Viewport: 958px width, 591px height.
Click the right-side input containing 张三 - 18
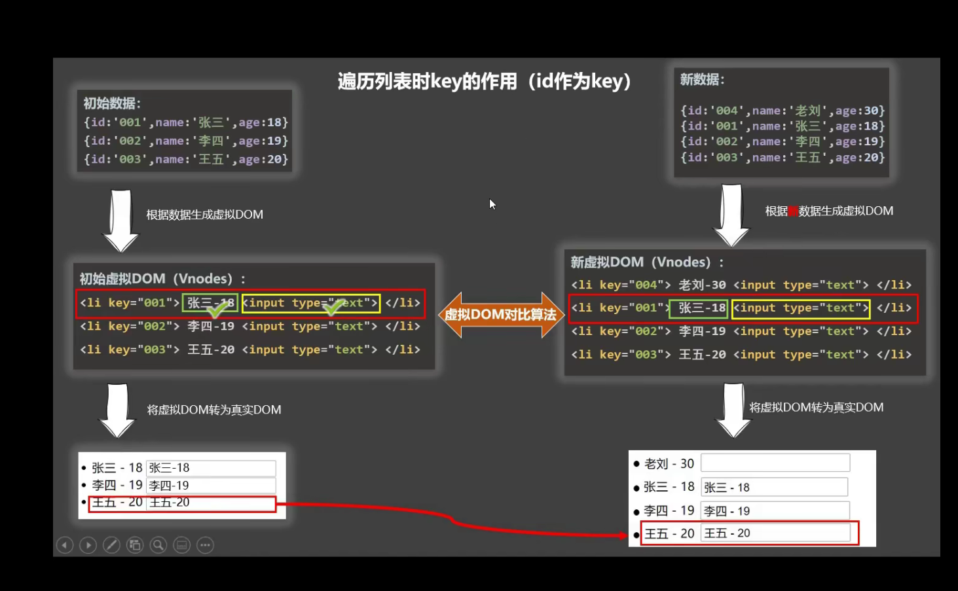(x=774, y=487)
